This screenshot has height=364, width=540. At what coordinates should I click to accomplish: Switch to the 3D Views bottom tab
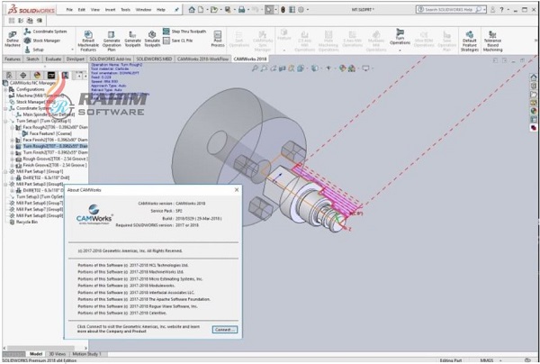(57, 354)
